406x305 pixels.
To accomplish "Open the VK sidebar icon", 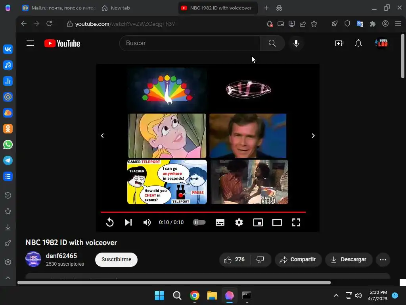I will click(8, 49).
